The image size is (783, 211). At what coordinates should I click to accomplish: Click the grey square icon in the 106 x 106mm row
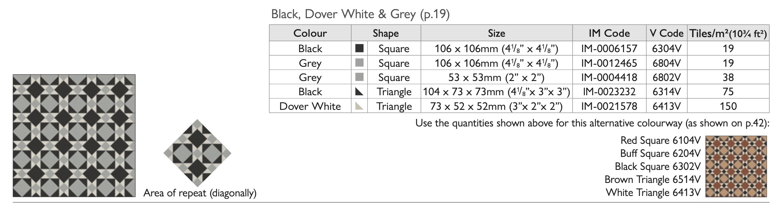359,63
